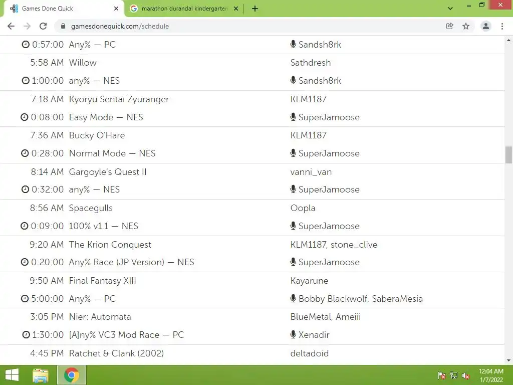Click Chrome icon in taskbar

pos(72,375)
